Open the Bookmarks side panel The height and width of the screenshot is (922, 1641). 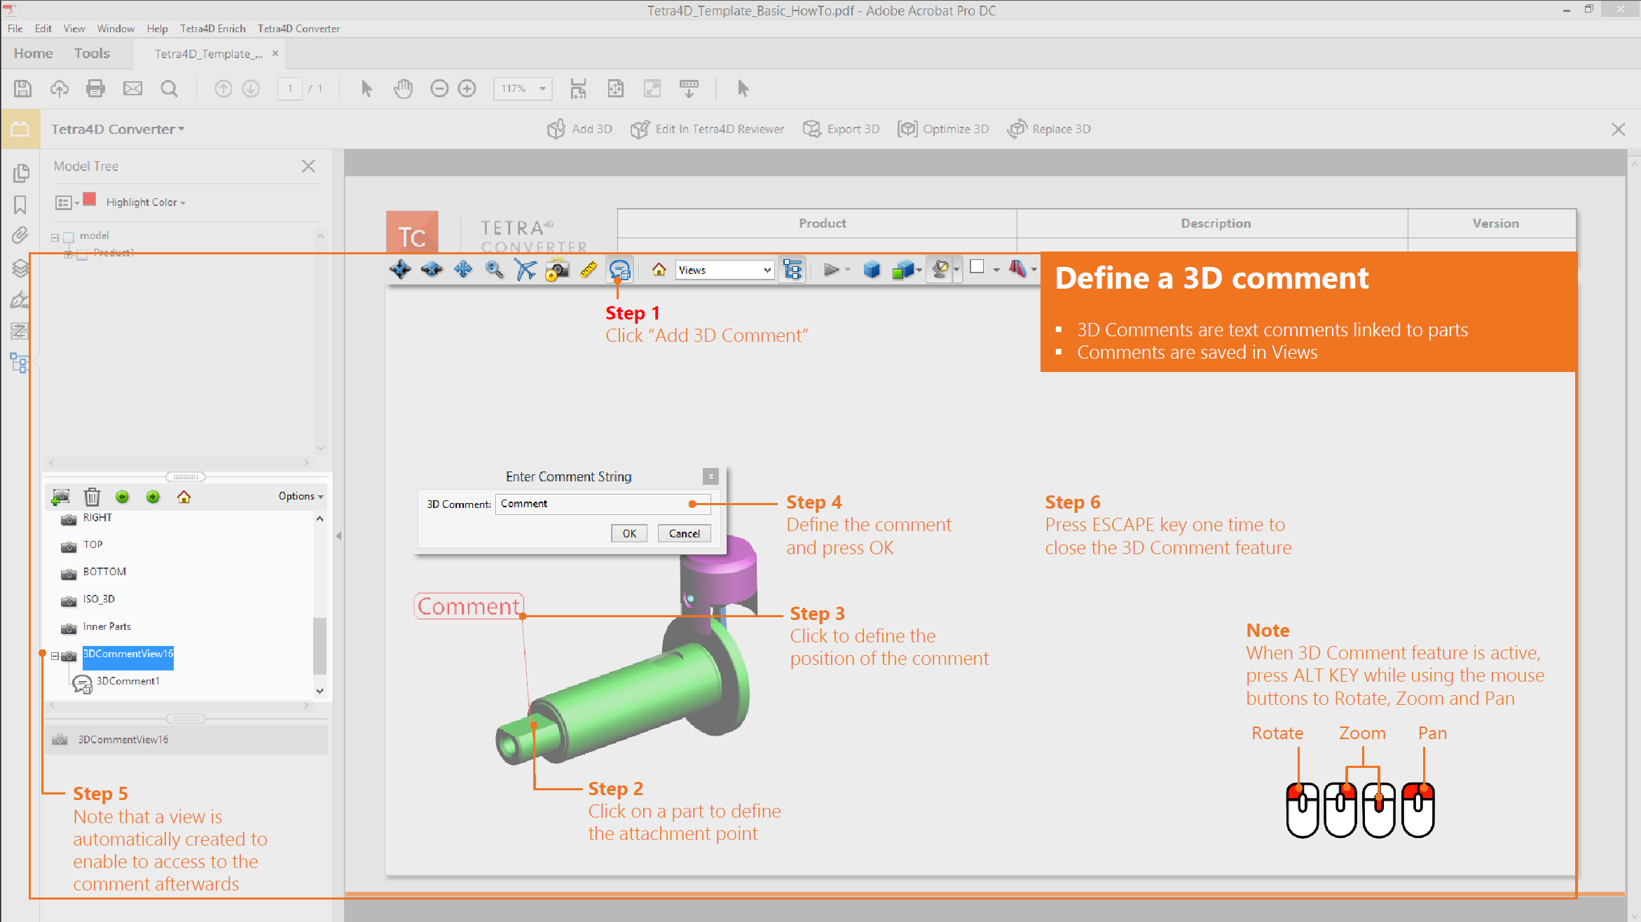[x=20, y=205]
